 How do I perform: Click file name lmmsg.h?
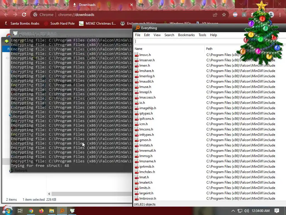click(x=146, y=156)
